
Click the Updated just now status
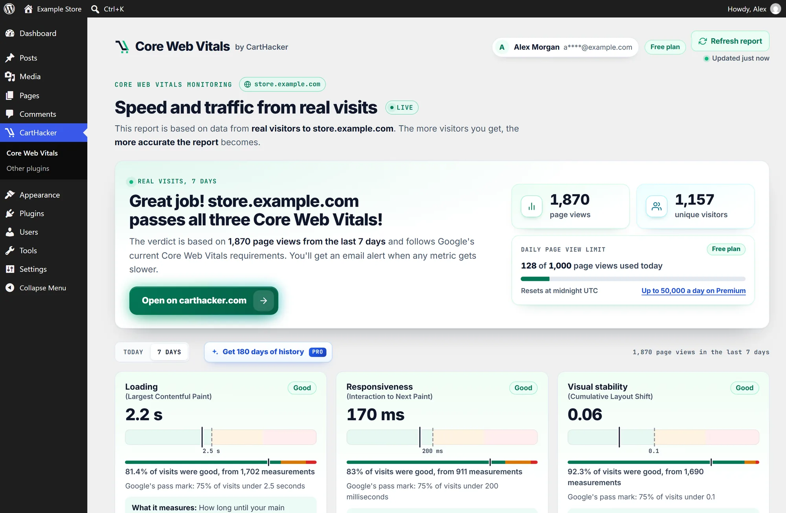click(x=736, y=58)
